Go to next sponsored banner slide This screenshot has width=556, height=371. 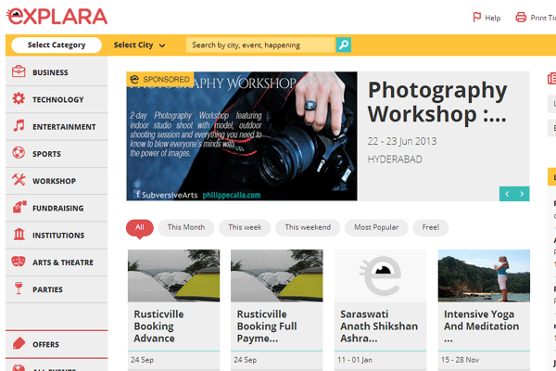pos(522,194)
